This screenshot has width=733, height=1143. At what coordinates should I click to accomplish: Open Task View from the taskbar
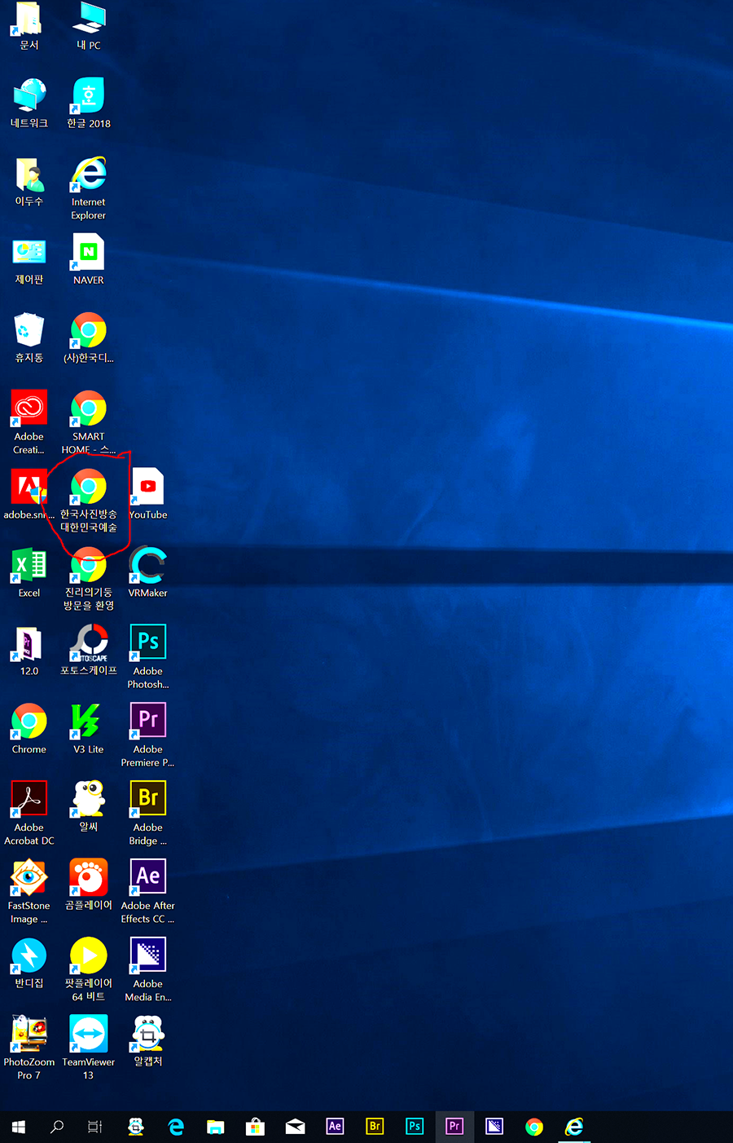click(95, 1127)
